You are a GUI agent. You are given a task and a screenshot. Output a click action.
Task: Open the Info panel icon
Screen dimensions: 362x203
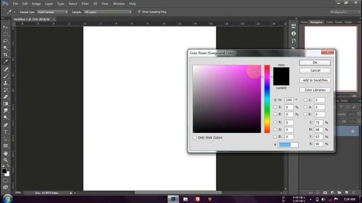click(294, 33)
